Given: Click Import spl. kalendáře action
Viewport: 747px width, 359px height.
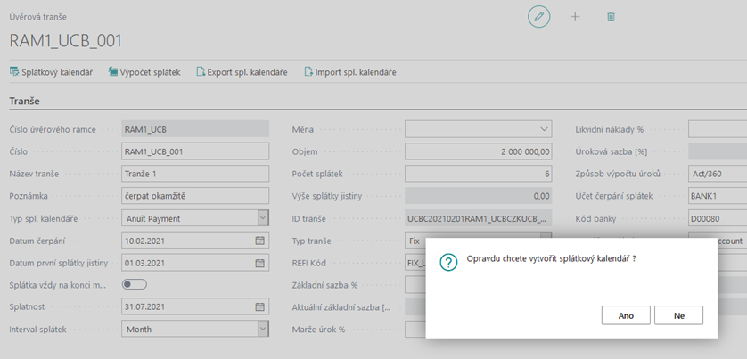Looking at the screenshot, I should 350,71.
